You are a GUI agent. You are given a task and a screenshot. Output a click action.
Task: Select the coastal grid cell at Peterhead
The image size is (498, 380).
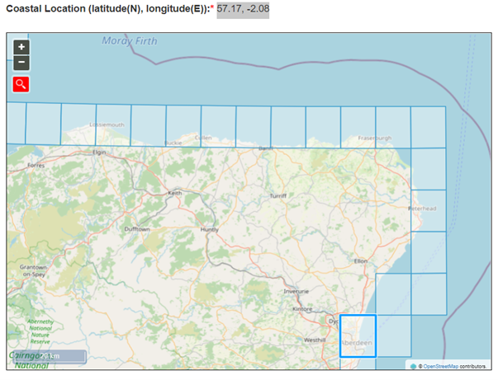pyautogui.click(x=429, y=211)
